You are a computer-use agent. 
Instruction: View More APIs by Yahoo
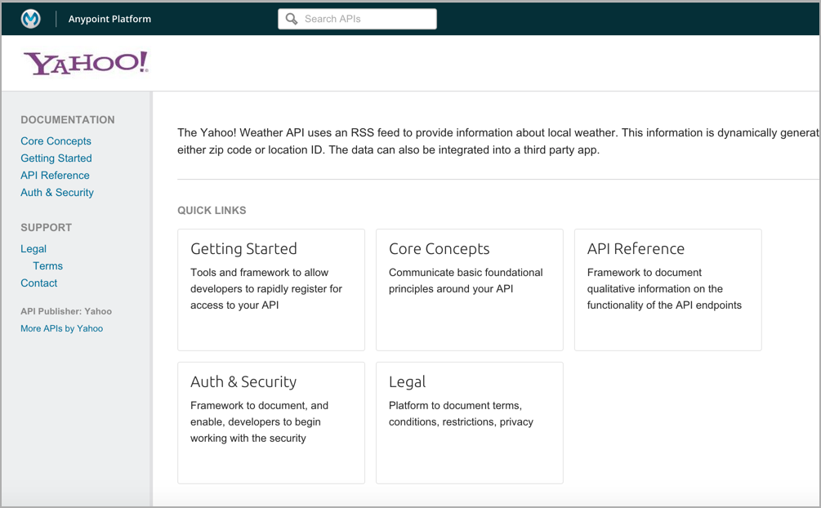(x=61, y=328)
